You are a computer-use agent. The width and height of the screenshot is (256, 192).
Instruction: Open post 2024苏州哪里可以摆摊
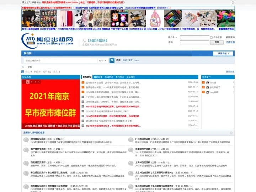pyautogui.click(x=112, y=116)
